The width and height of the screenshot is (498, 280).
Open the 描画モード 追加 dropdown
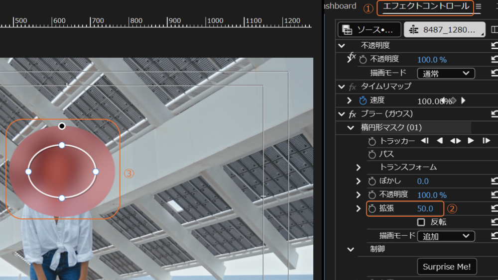446,236
